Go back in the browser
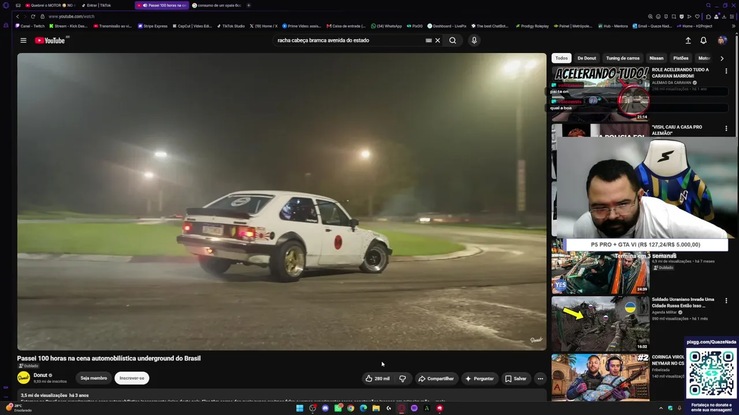This screenshot has height=415, width=739. pyautogui.click(x=17, y=16)
